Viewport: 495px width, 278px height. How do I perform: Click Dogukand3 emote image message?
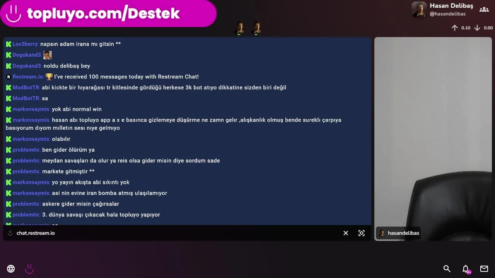click(48, 55)
